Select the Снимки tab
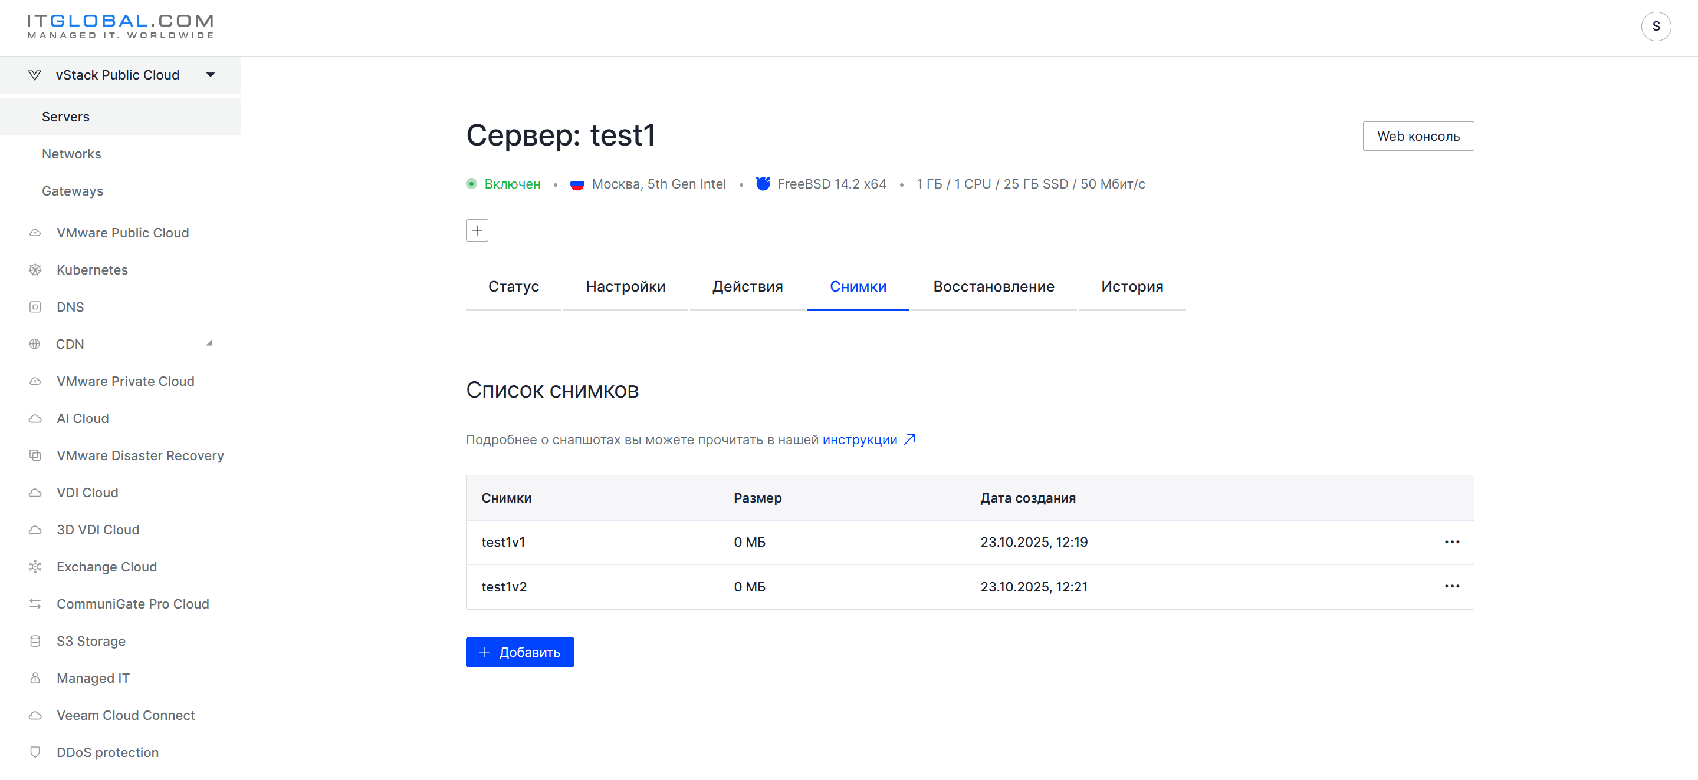Screen dimensions: 1698x780 [858, 287]
